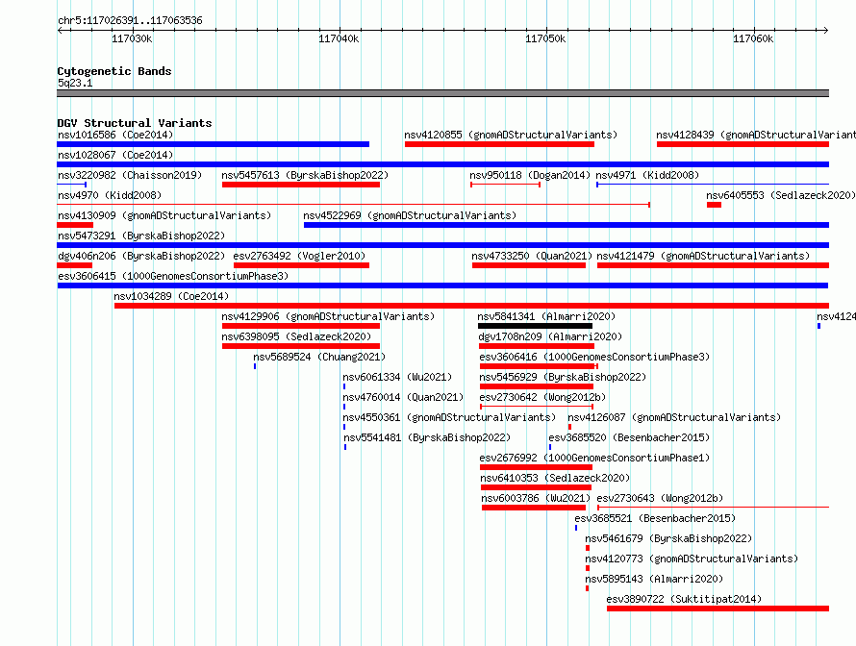
Task: Click the ruler's right scroll arrow
Action: tap(826, 30)
